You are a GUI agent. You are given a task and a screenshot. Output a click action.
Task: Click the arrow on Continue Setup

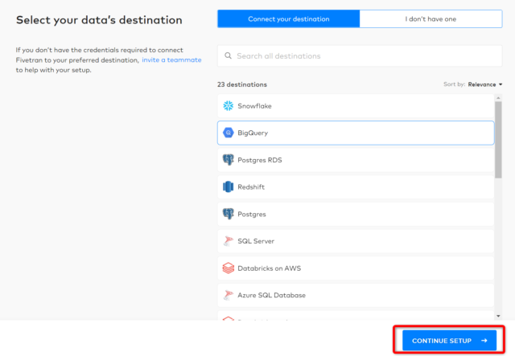(x=484, y=341)
